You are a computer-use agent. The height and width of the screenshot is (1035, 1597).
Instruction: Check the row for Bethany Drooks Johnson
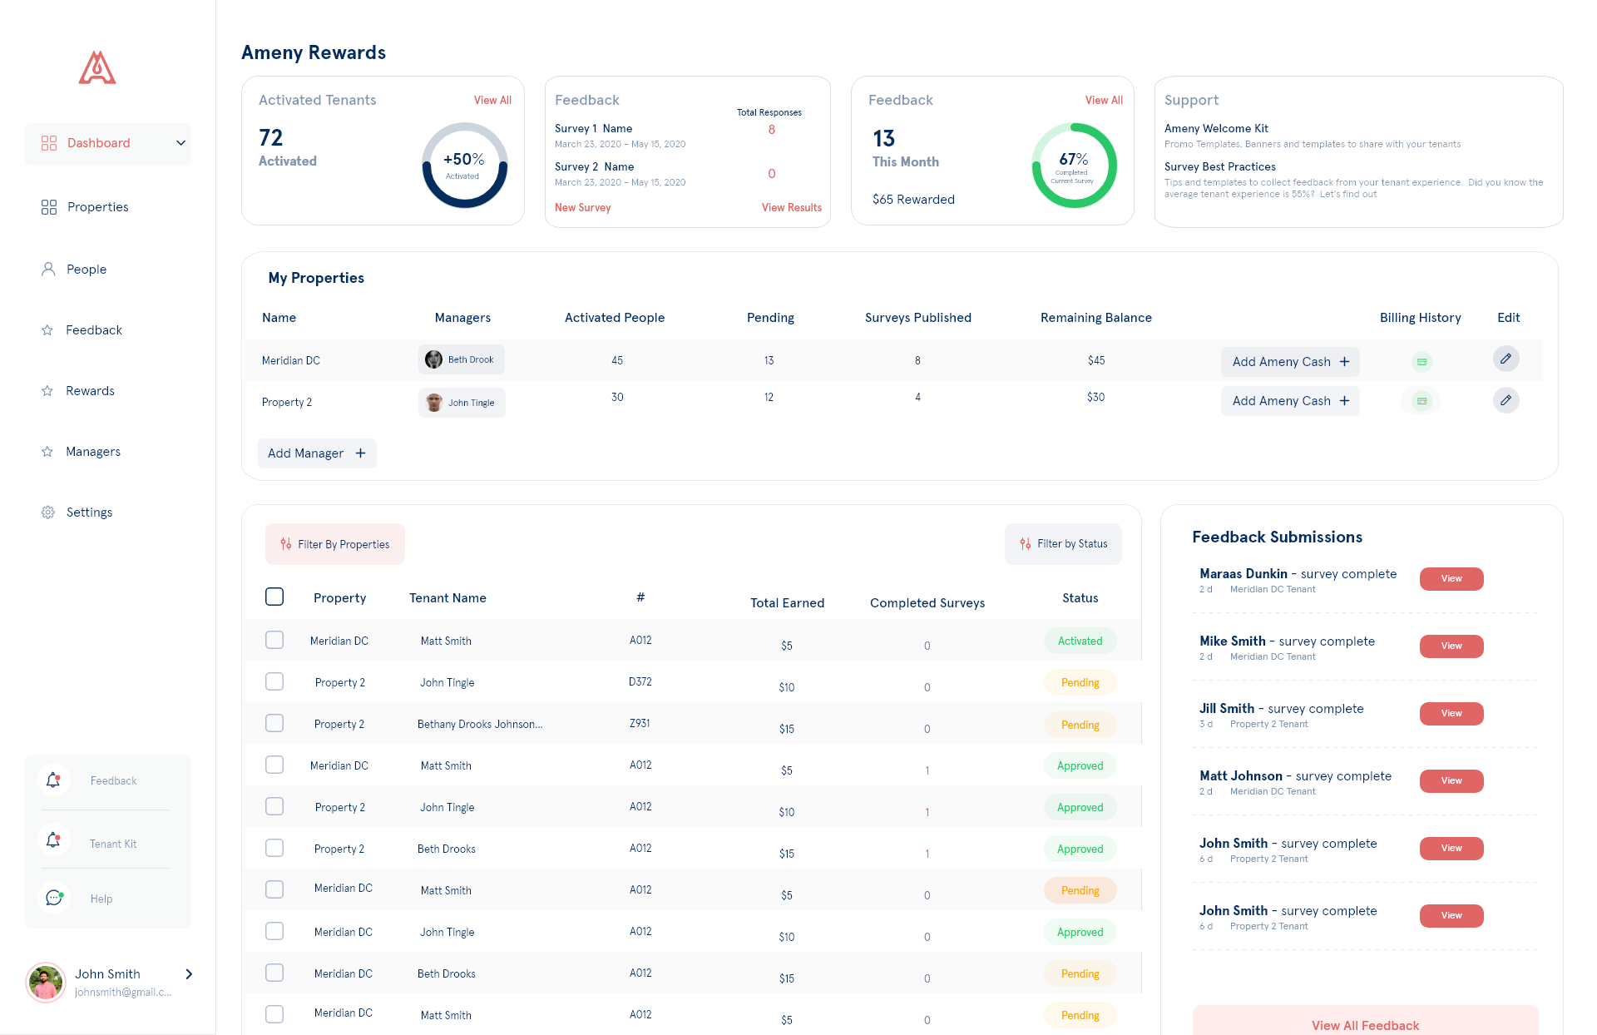[274, 724]
